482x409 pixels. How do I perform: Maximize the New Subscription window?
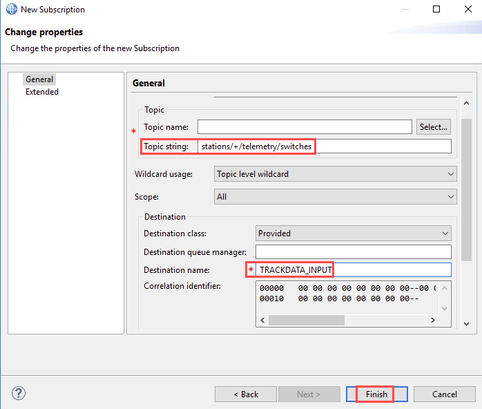(436, 9)
